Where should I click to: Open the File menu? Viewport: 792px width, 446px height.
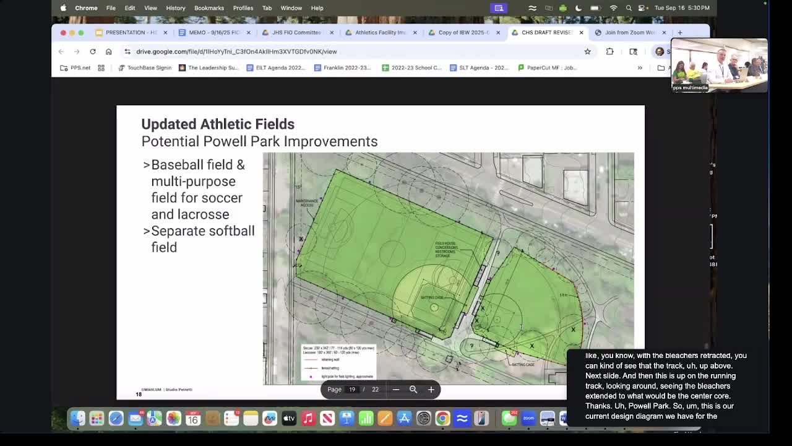111,8
